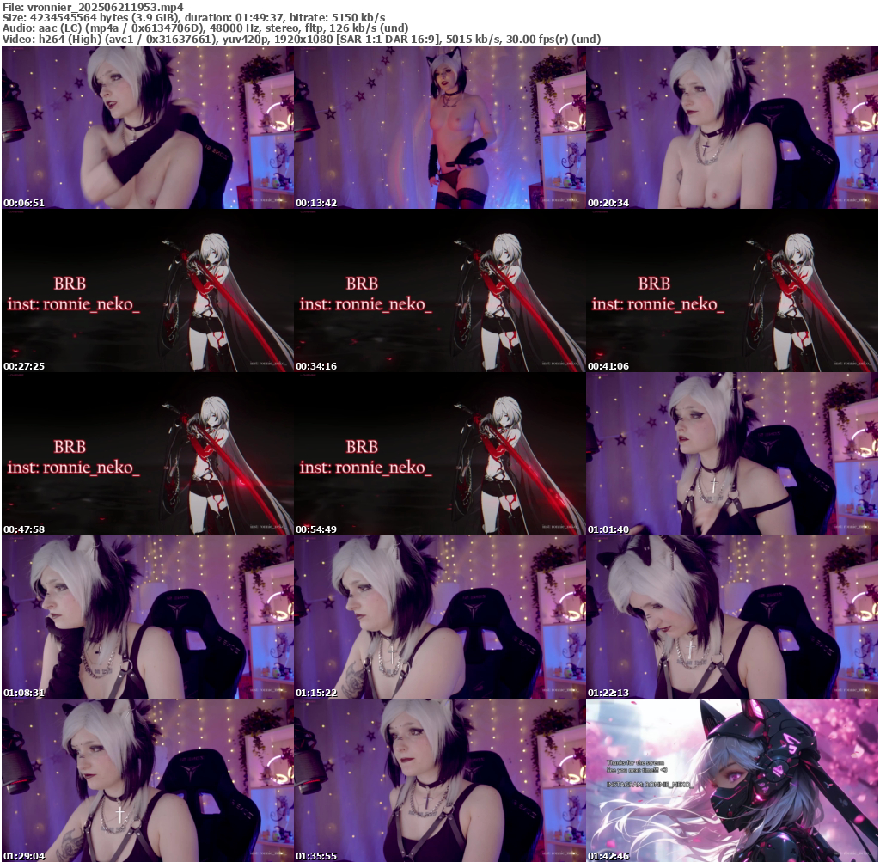Open the BRB frame at 00:41:06
This screenshot has height=862, width=880.
[x=732, y=290]
